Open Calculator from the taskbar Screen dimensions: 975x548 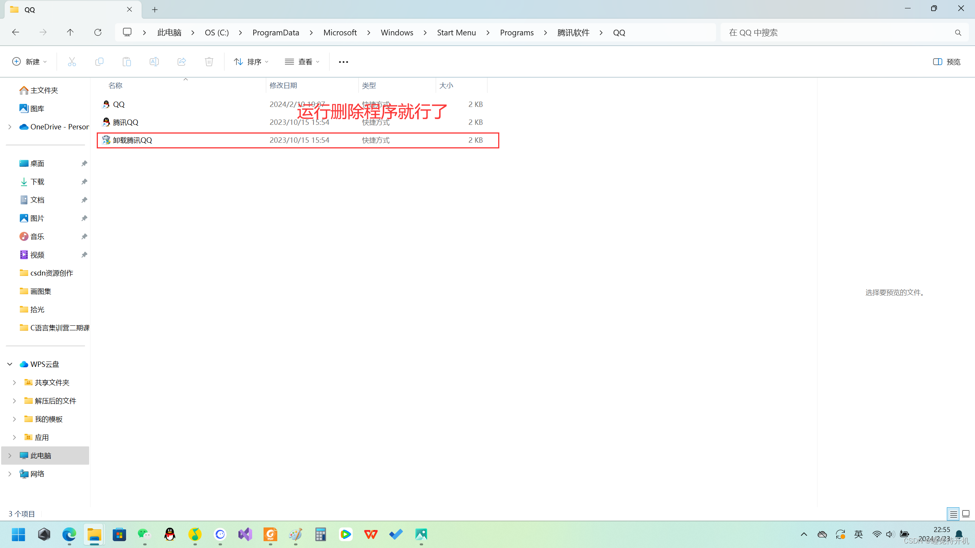321,534
